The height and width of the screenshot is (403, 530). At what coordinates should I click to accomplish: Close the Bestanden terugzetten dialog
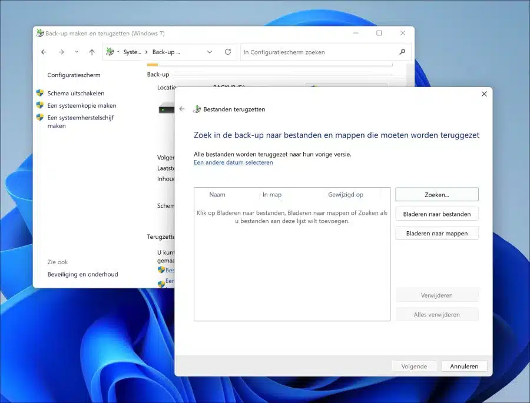pos(484,94)
